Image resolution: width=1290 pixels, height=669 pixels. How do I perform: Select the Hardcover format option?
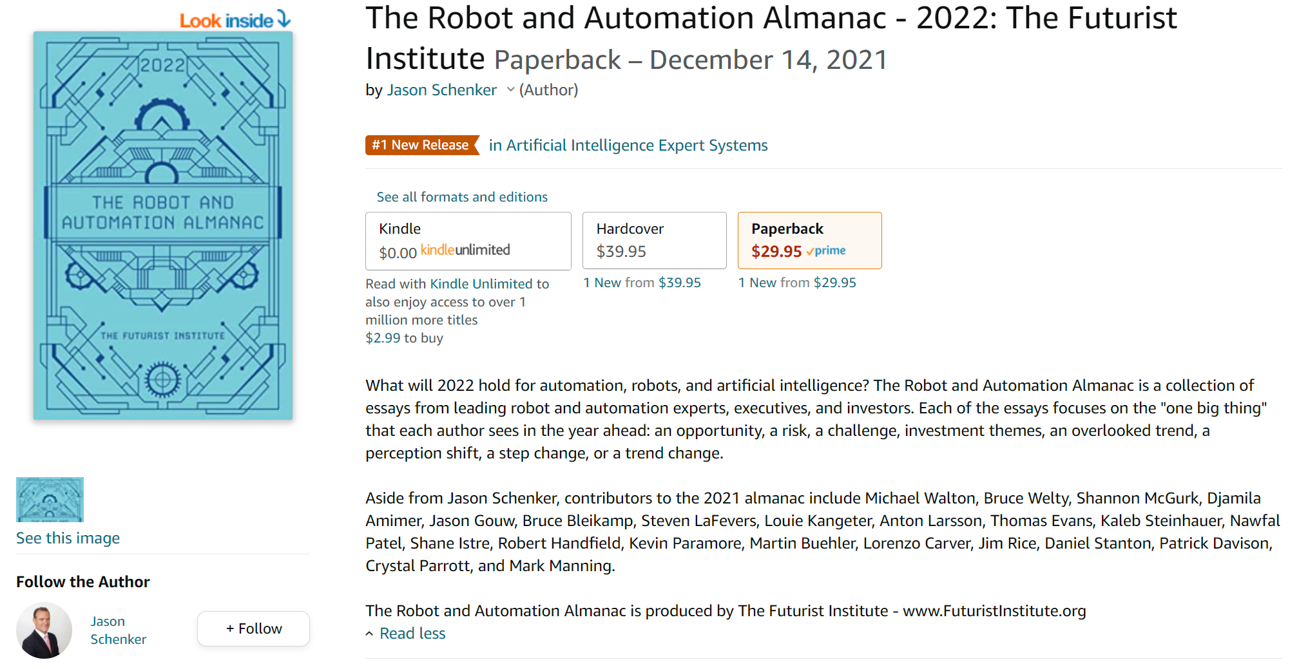(x=654, y=240)
